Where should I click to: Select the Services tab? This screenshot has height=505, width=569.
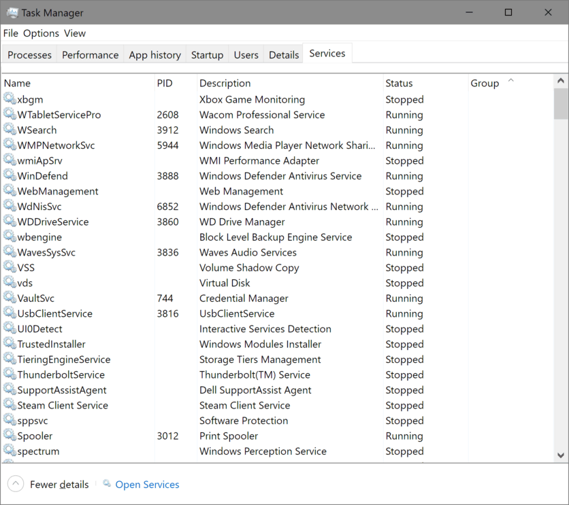pos(327,53)
